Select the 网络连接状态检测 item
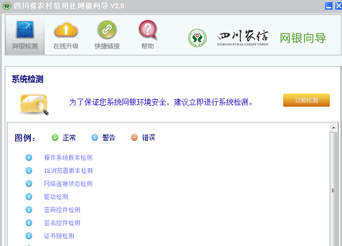This screenshot has height=246, width=342. click(68, 183)
